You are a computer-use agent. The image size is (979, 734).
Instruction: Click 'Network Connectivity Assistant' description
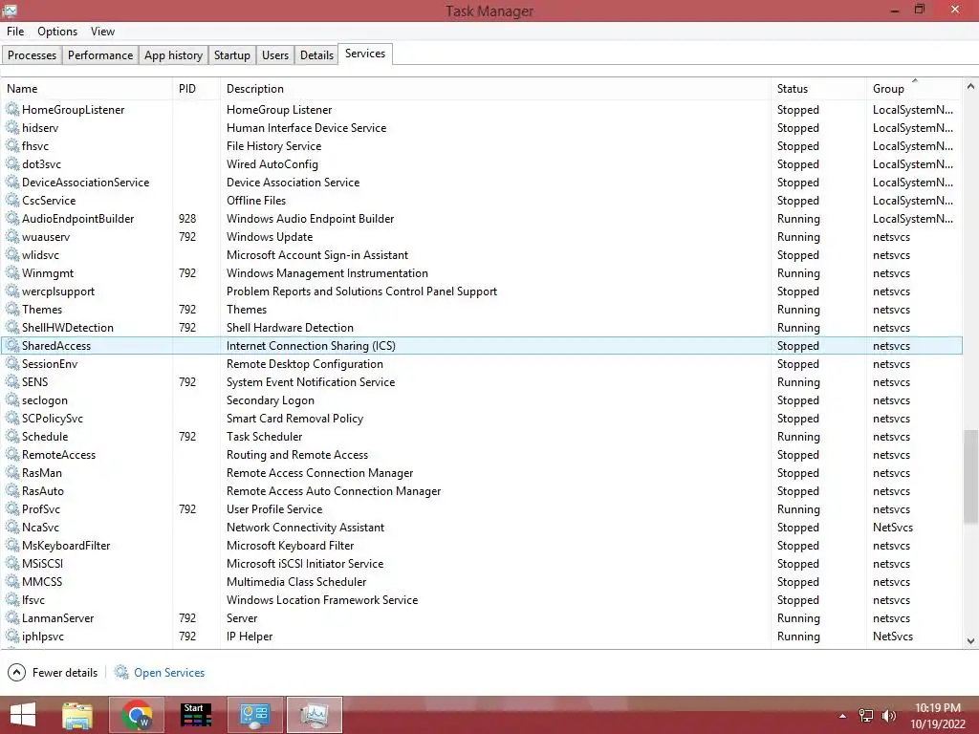pyautogui.click(x=305, y=527)
